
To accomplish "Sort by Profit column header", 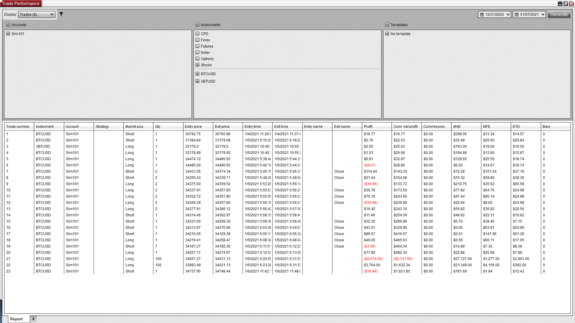I will click(x=377, y=127).
